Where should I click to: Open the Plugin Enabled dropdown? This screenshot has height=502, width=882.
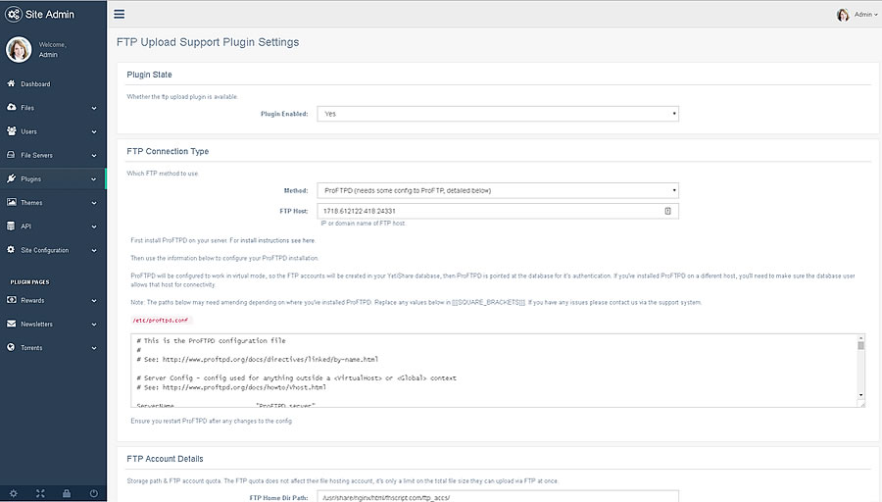click(498, 114)
